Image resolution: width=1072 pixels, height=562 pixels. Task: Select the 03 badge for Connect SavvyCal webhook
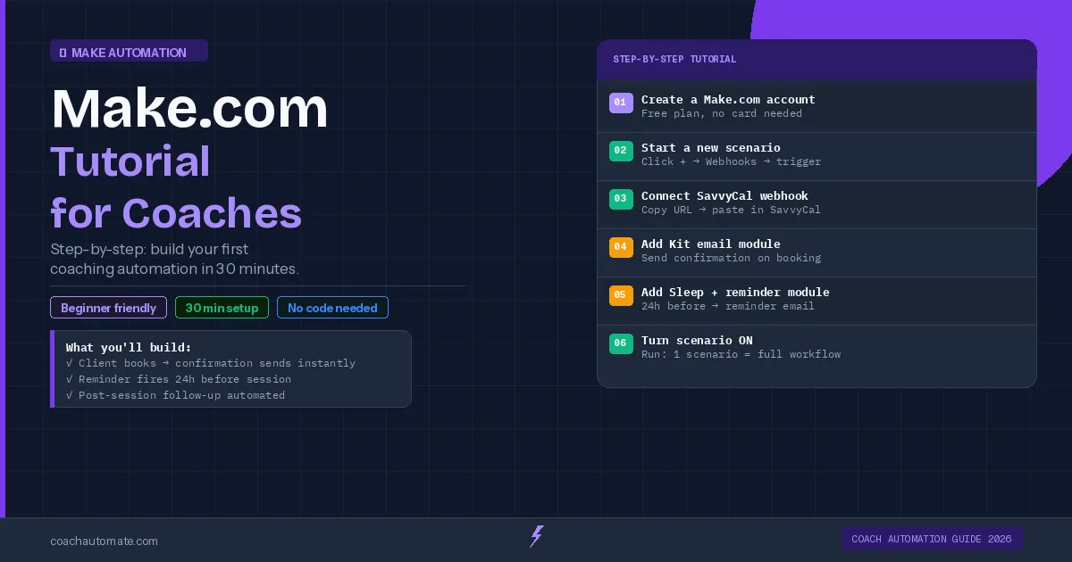pyautogui.click(x=621, y=199)
